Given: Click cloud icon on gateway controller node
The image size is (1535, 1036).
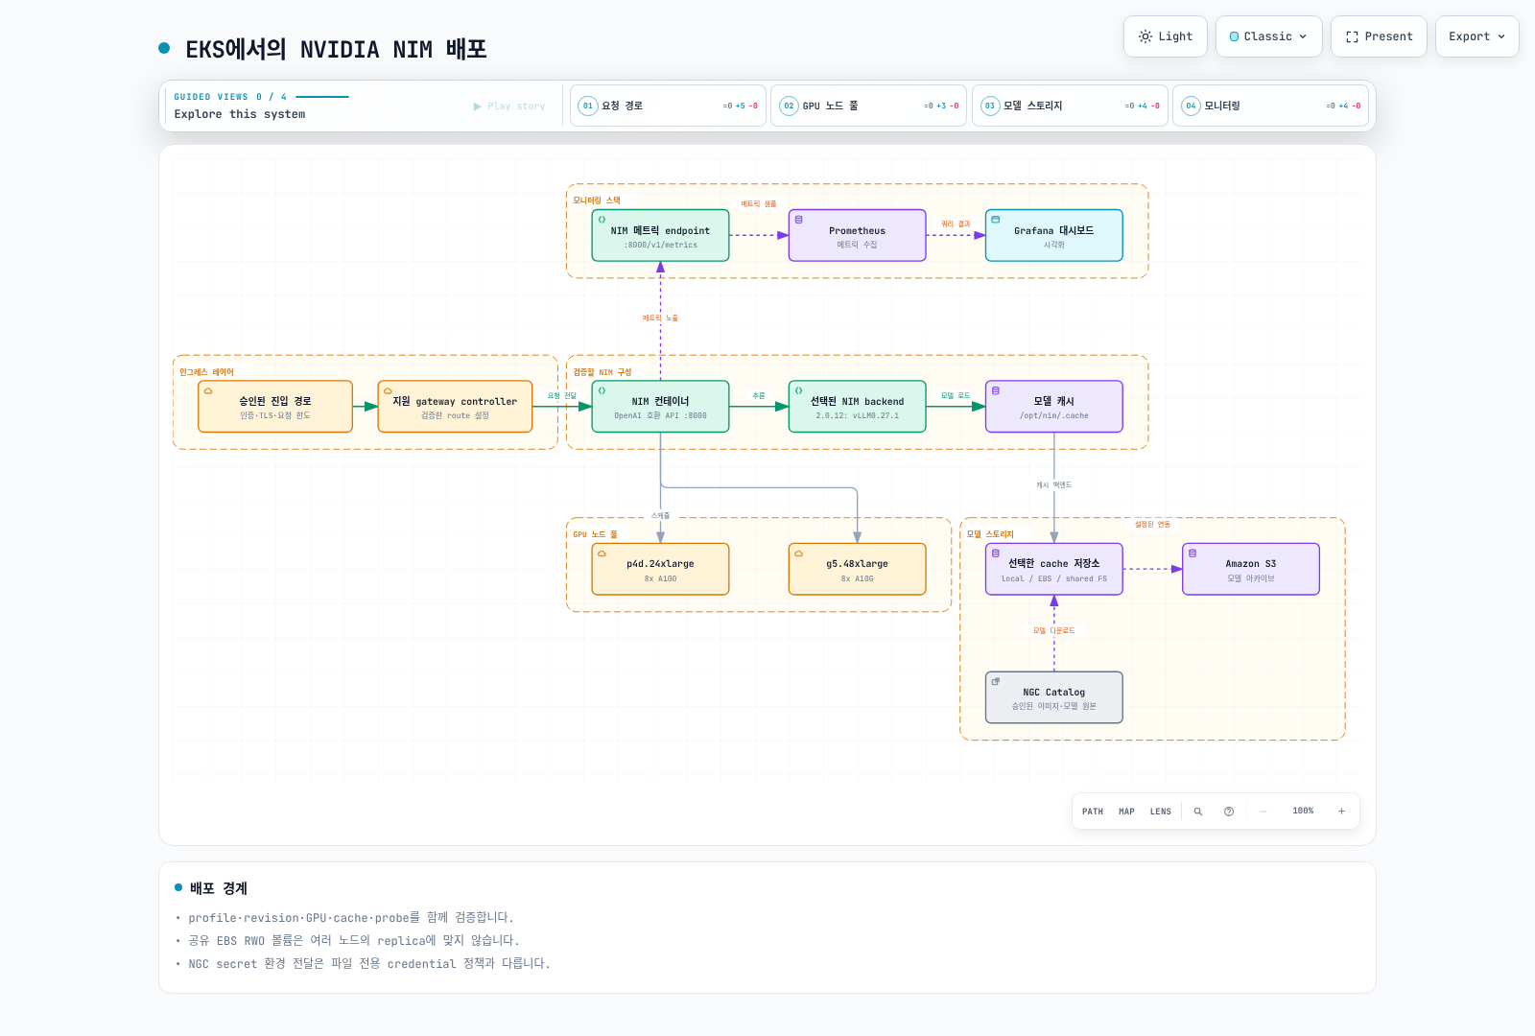Looking at the screenshot, I should 388,391.
